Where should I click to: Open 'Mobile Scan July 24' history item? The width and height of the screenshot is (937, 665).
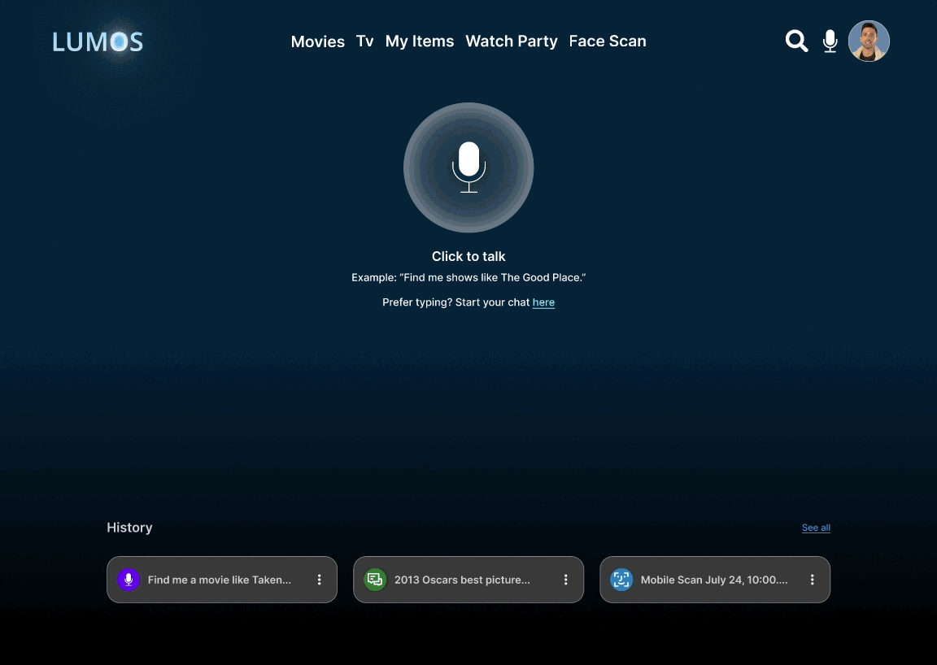[715, 580]
